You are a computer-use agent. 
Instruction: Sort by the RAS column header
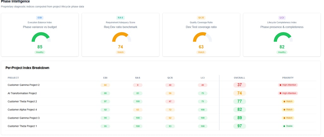pos(138,78)
